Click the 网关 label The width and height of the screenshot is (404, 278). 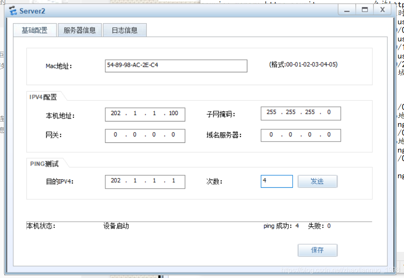[53, 135]
